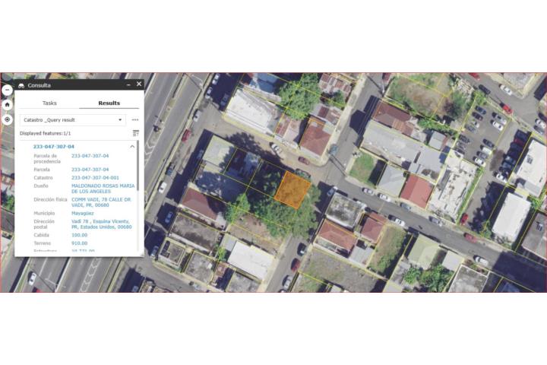Click the Dueño field label
The image size is (547, 365).
click(41, 186)
